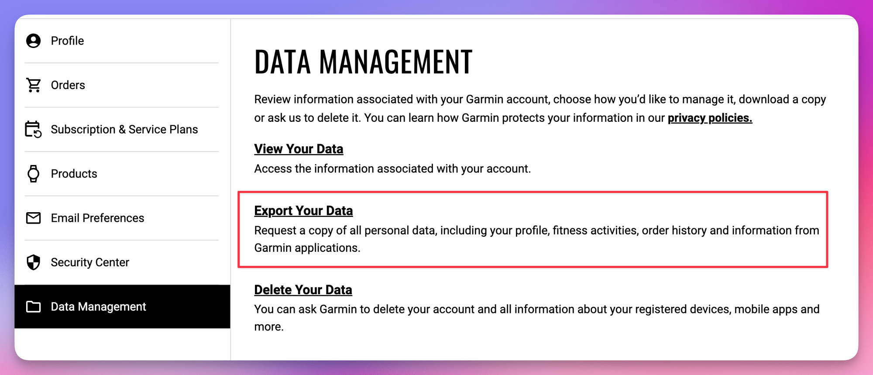Click the Security Center shield icon
Viewport: 873px width, 375px height.
33,262
